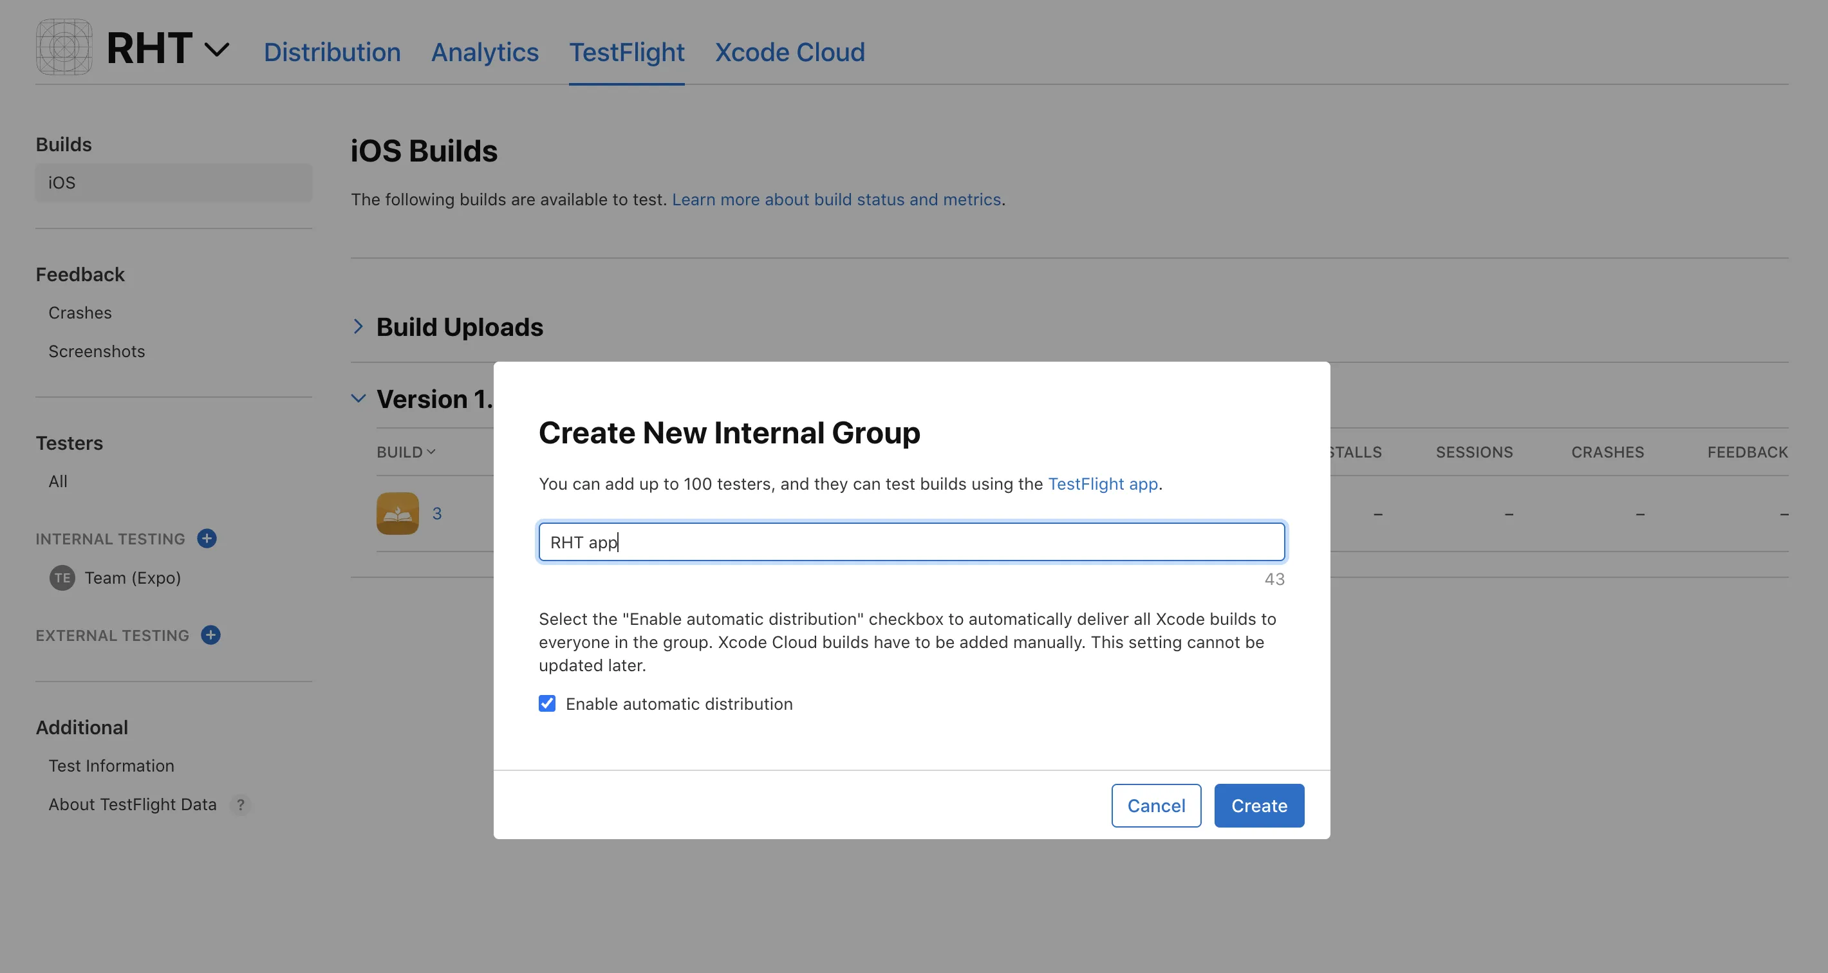Add a new External Testing group
1828x973 pixels.
click(210, 635)
